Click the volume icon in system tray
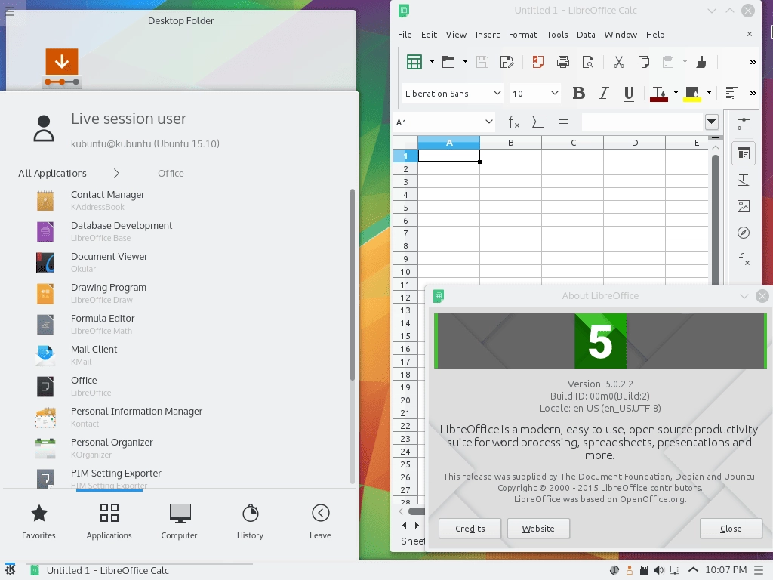 coord(658,570)
